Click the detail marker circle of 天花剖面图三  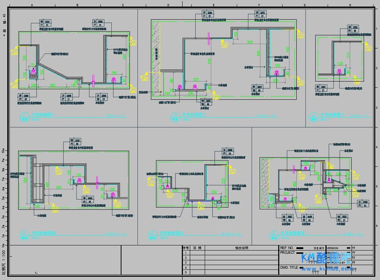(313, 117)
